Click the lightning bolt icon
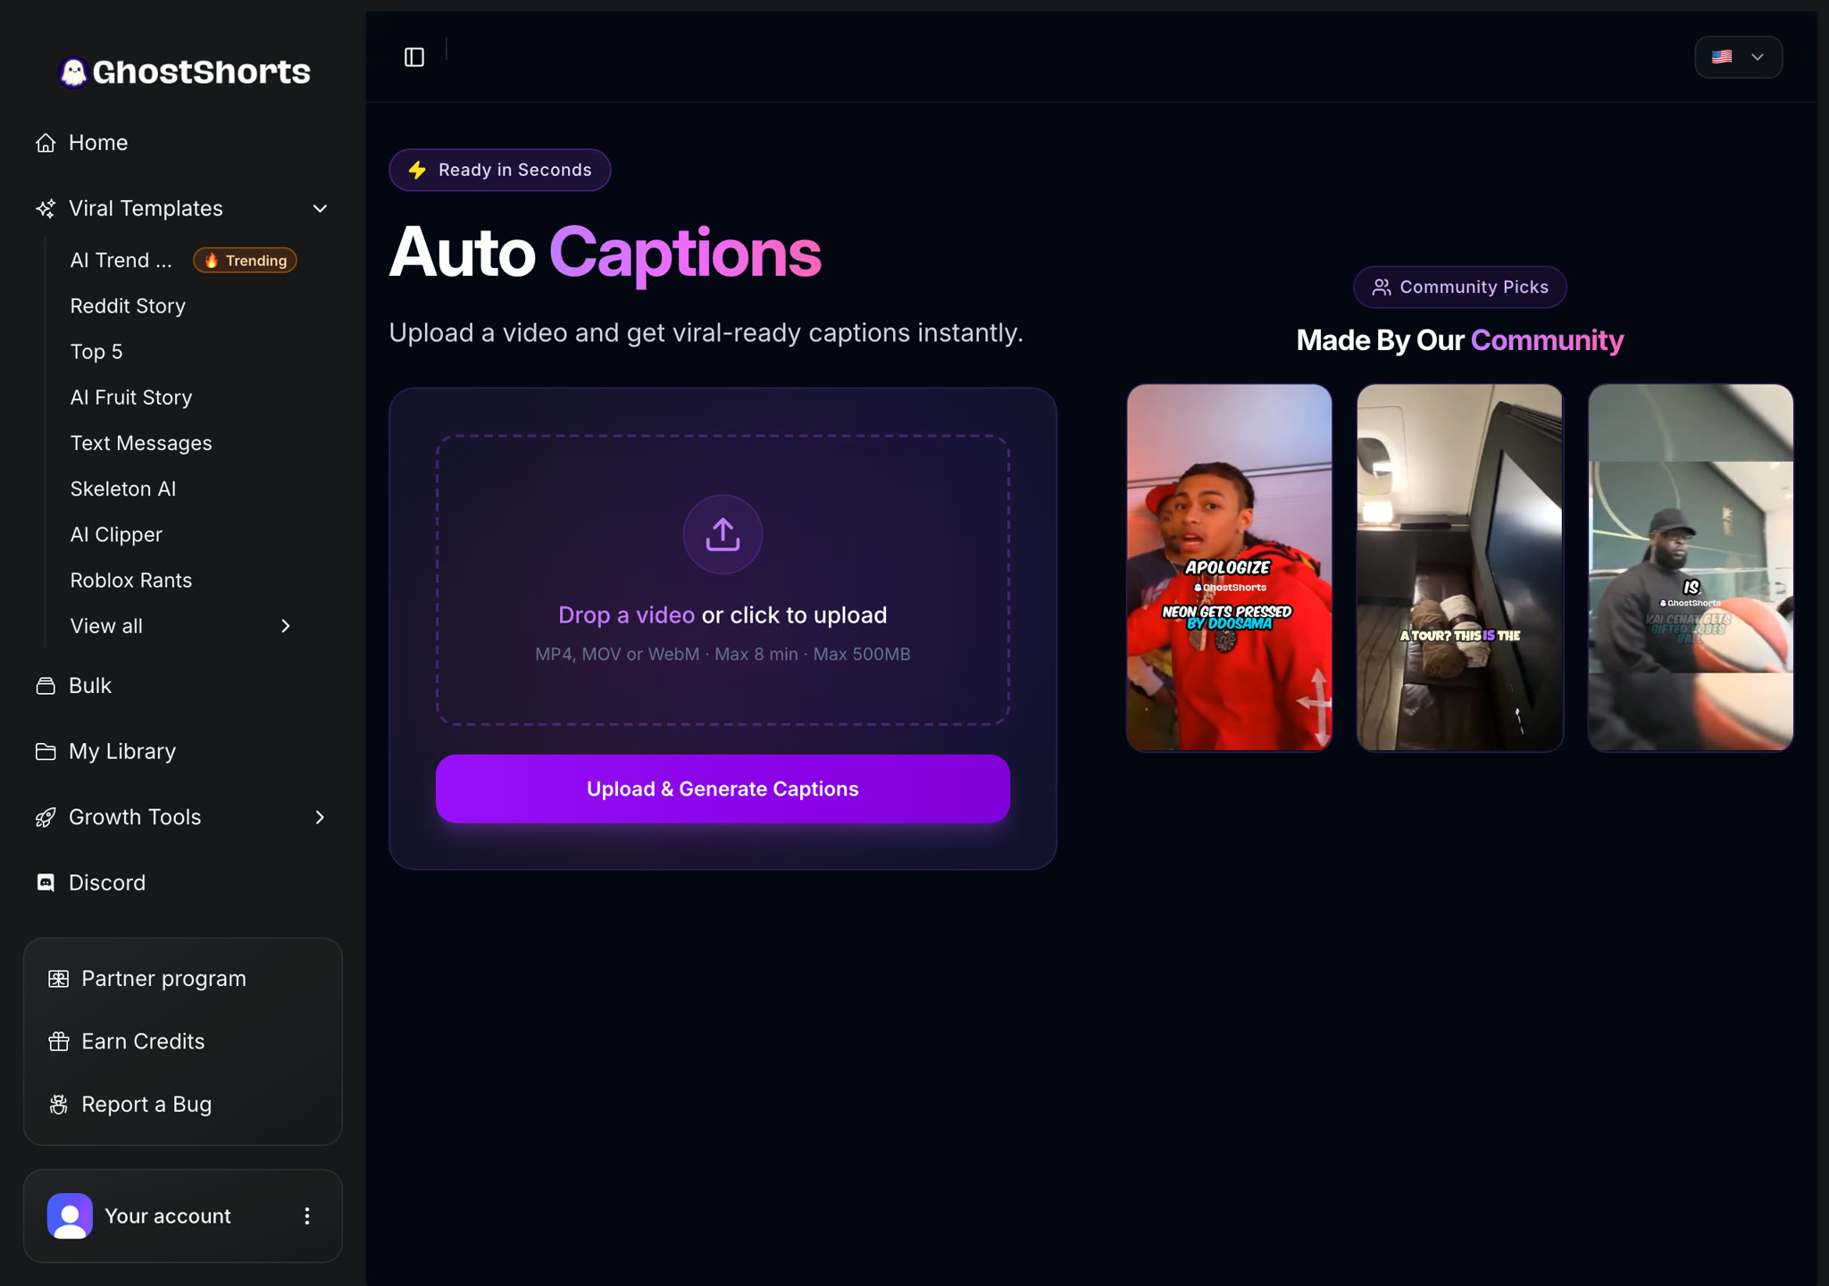1829x1286 pixels. [x=417, y=171]
